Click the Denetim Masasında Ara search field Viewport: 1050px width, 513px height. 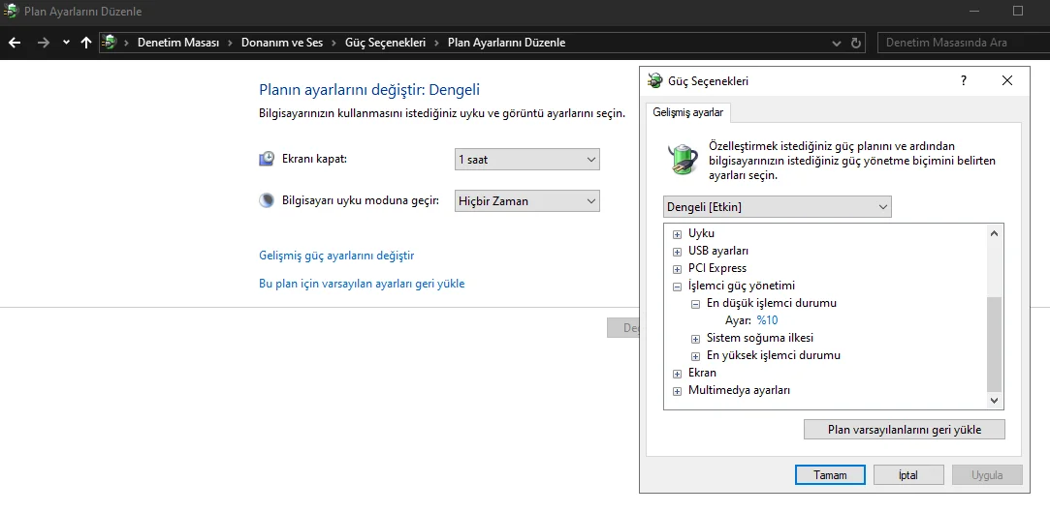click(x=960, y=43)
